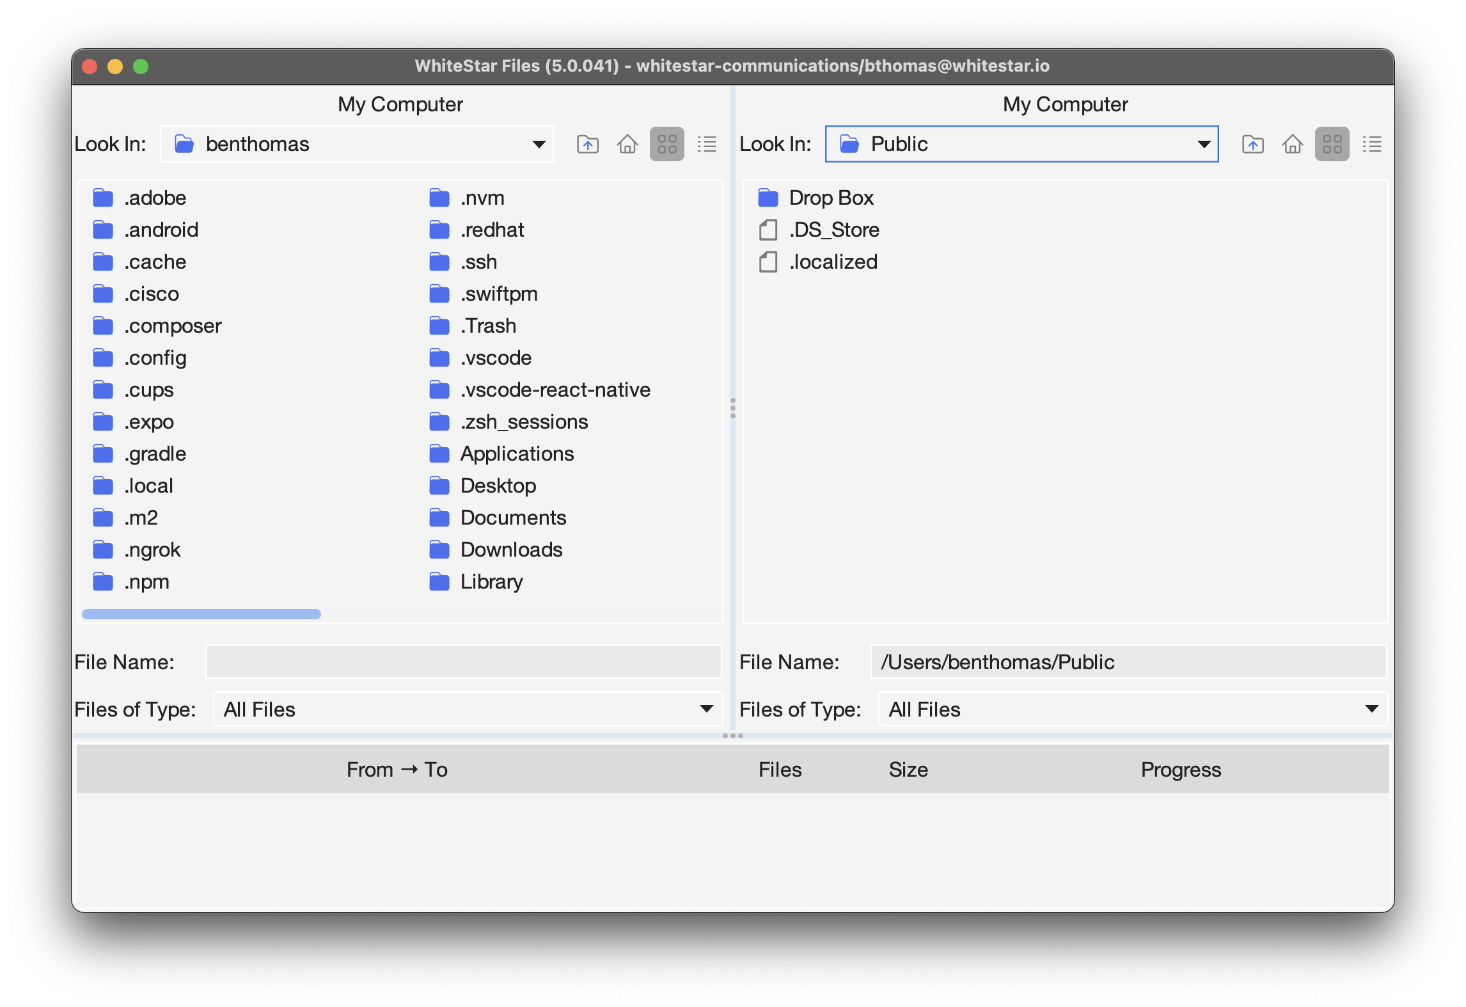This screenshot has width=1466, height=1007.
Task: Switch right pane to icon grid view
Action: tap(1332, 144)
